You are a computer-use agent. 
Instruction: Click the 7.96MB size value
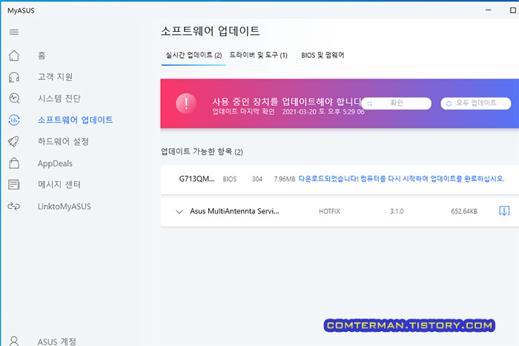tap(284, 179)
